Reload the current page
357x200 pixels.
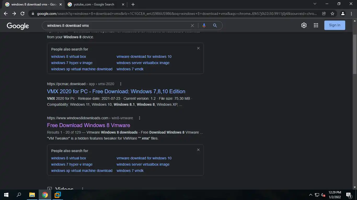click(22, 14)
